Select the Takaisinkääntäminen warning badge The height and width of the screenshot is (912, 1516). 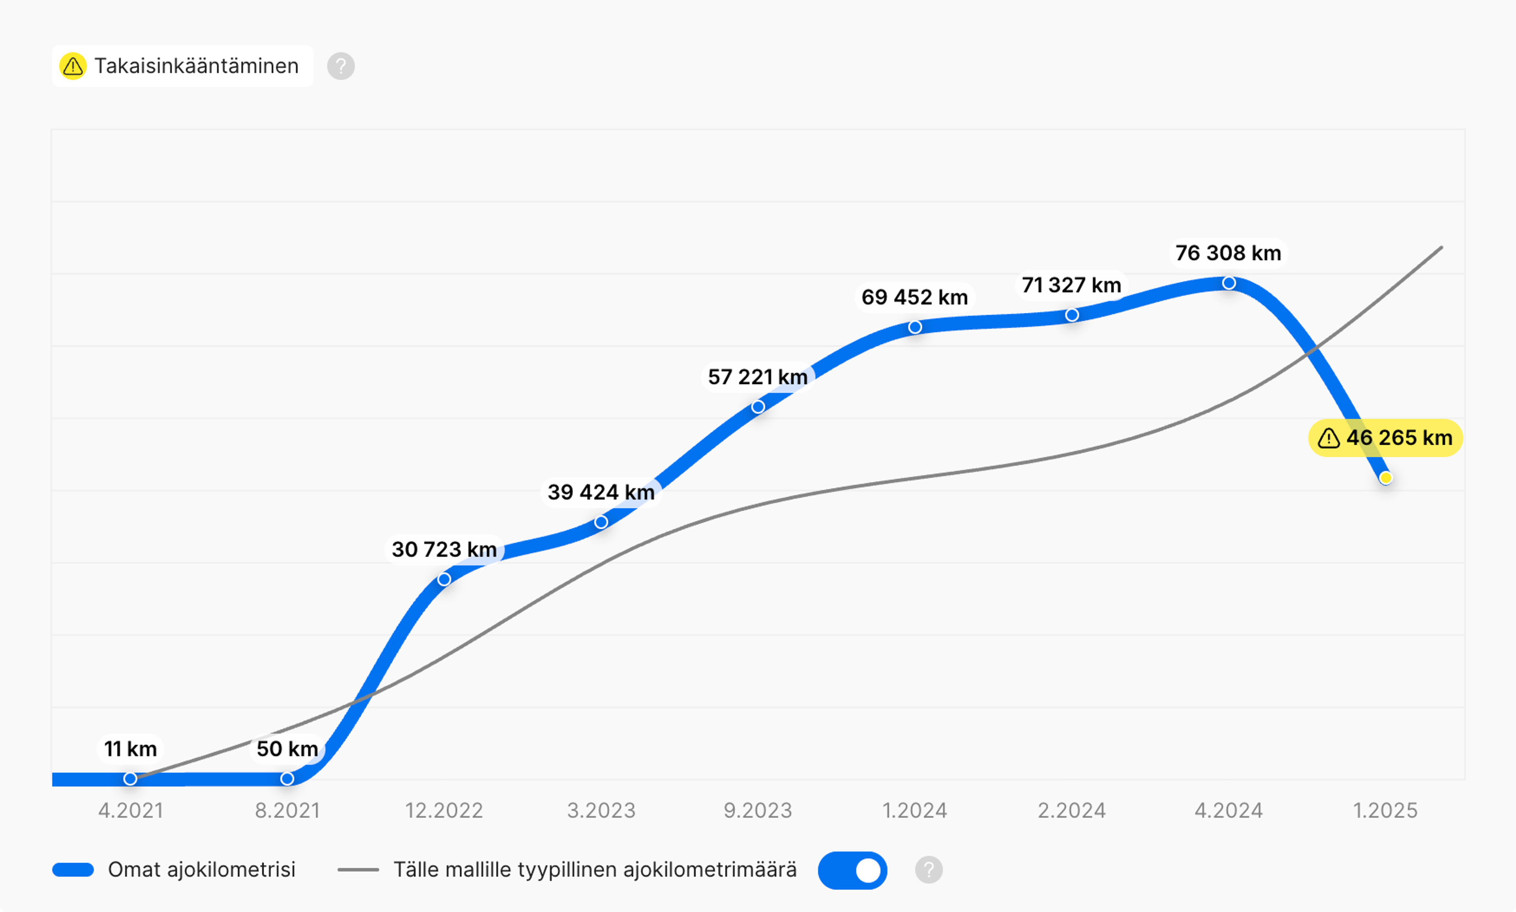(x=182, y=66)
